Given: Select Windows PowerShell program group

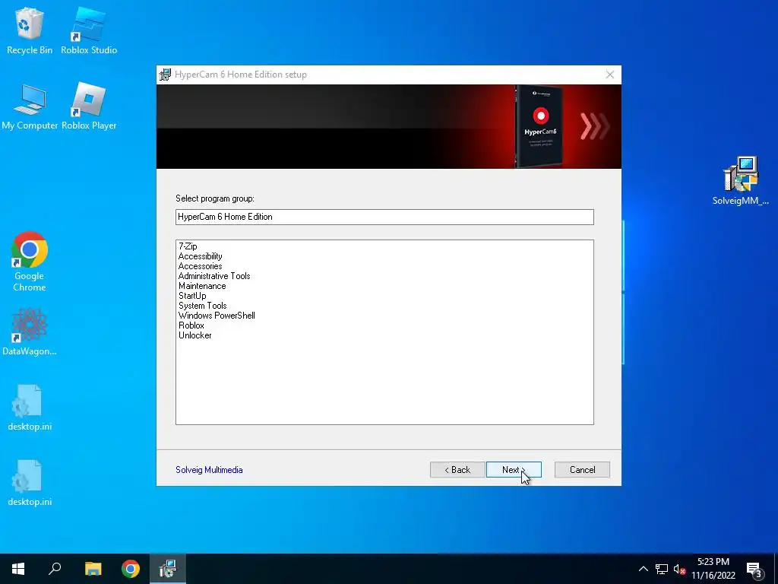Looking at the screenshot, I should [x=217, y=316].
